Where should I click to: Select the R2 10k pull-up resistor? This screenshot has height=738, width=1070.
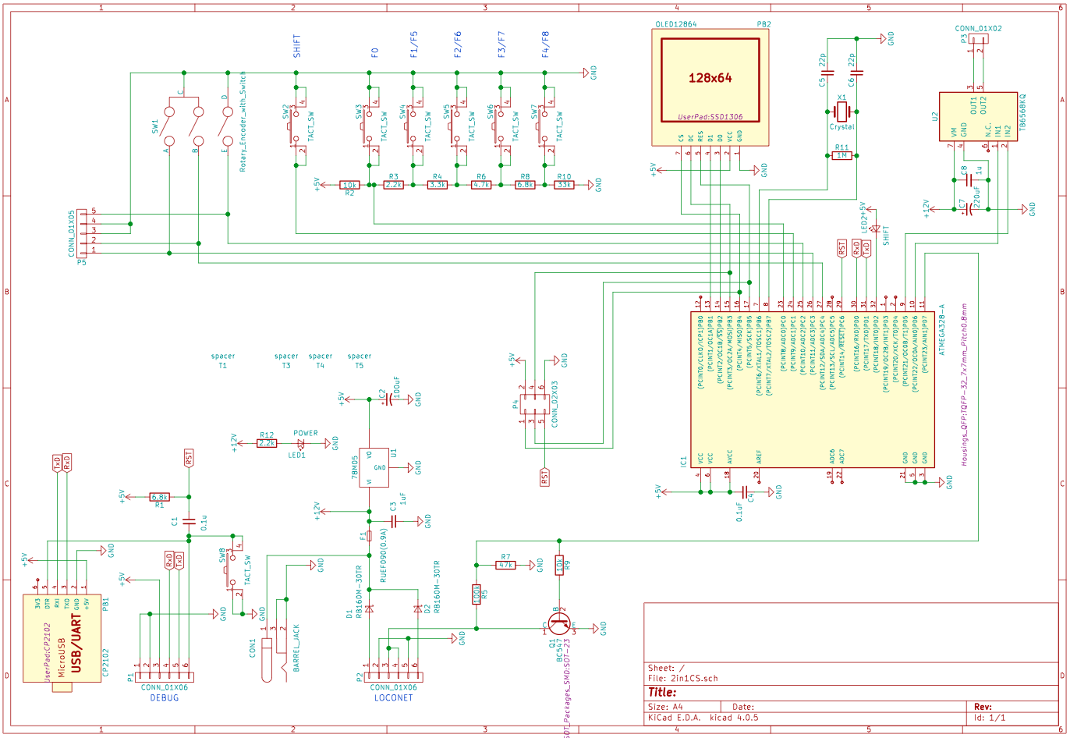[350, 185]
